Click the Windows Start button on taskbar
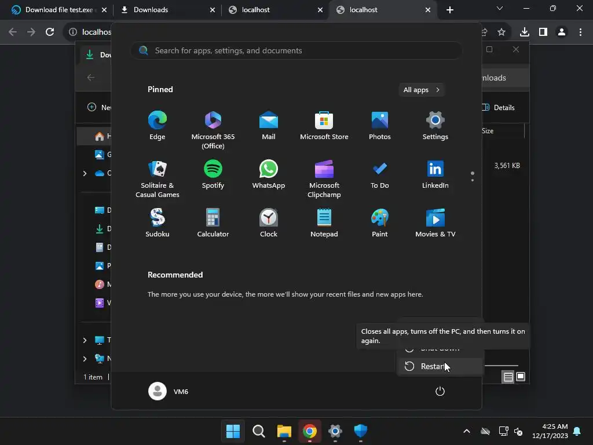 coord(233,431)
